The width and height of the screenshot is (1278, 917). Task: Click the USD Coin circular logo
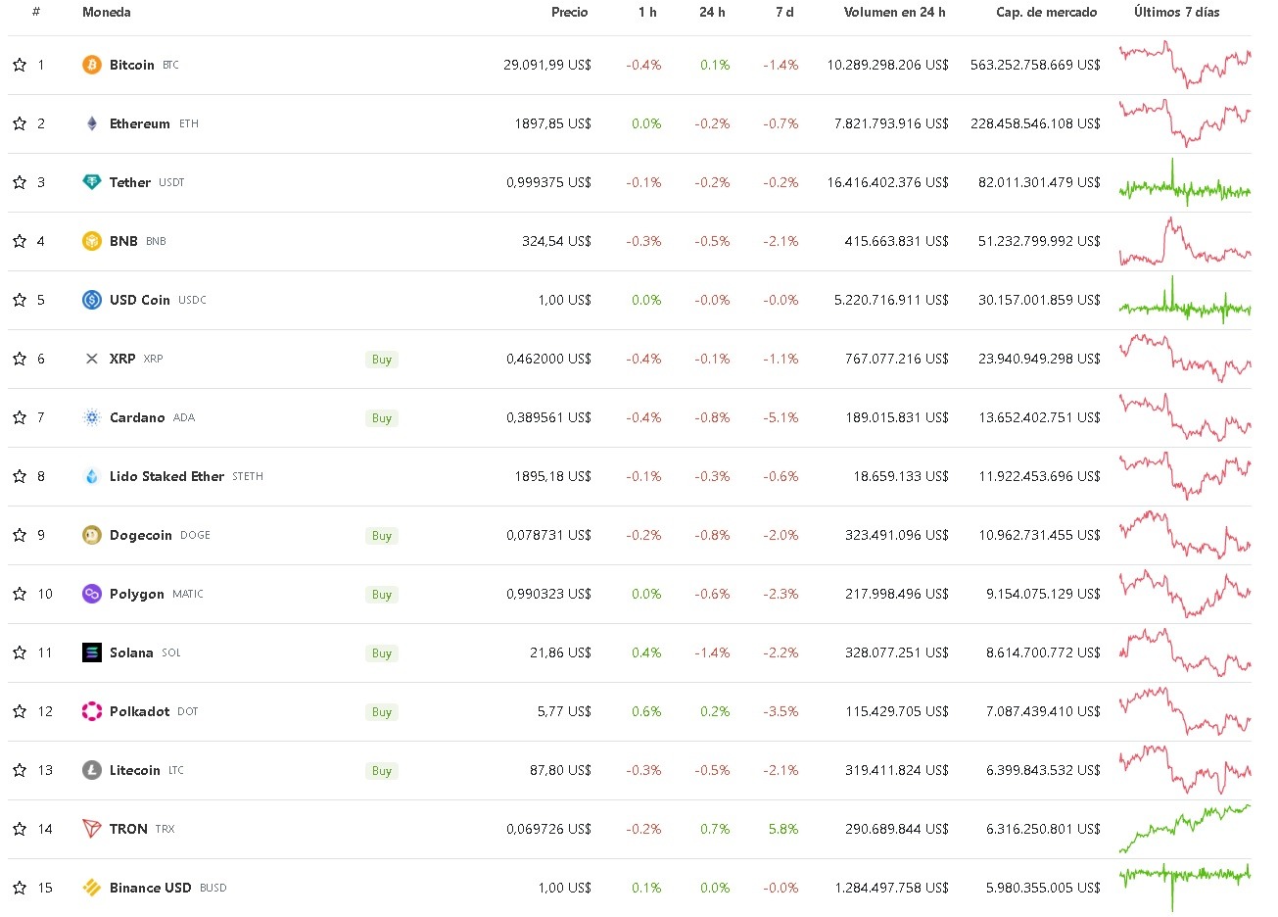point(91,300)
